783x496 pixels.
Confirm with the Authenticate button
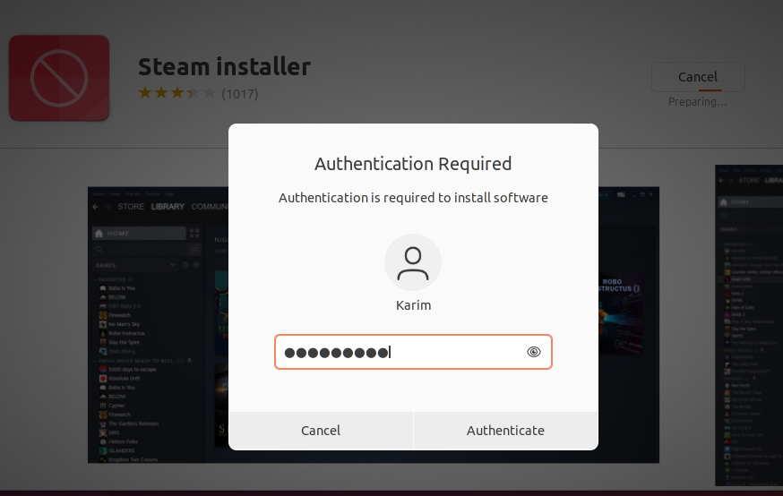point(505,430)
